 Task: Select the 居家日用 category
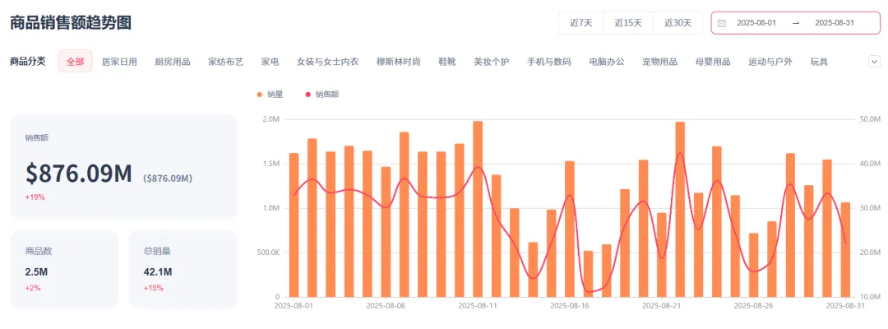119,62
